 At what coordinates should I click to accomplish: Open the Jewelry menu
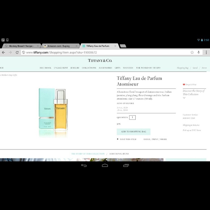(75, 68)
